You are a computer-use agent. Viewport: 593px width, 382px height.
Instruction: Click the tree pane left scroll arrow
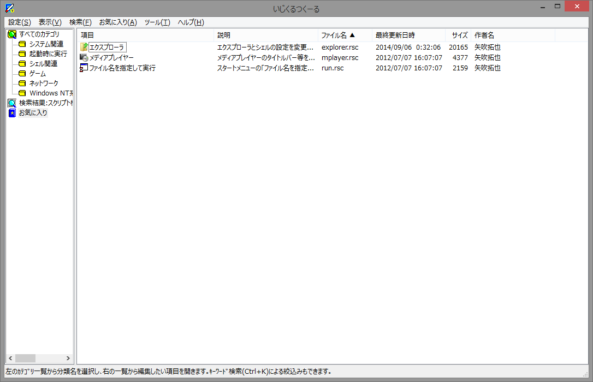(x=10, y=358)
